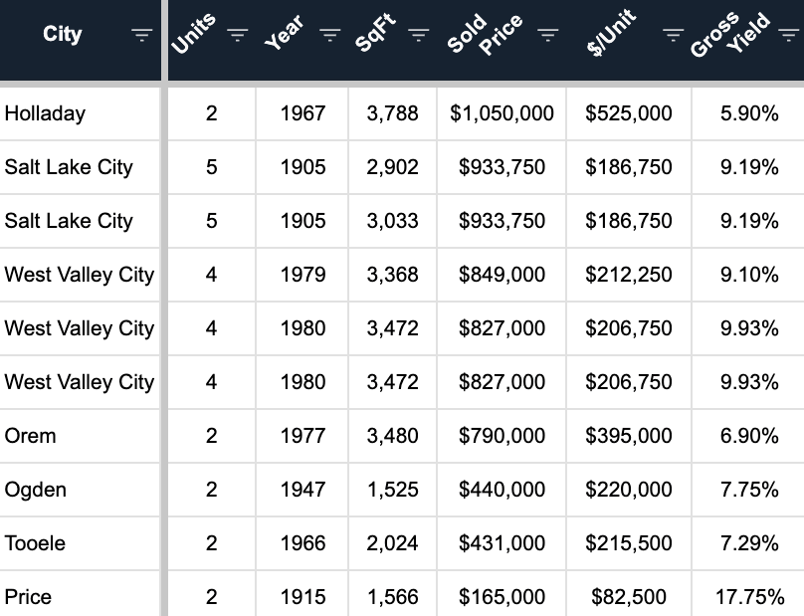This screenshot has width=804, height=616.
Task: Select the 5.90% gross yield cell
Action: tap(749, 113)
